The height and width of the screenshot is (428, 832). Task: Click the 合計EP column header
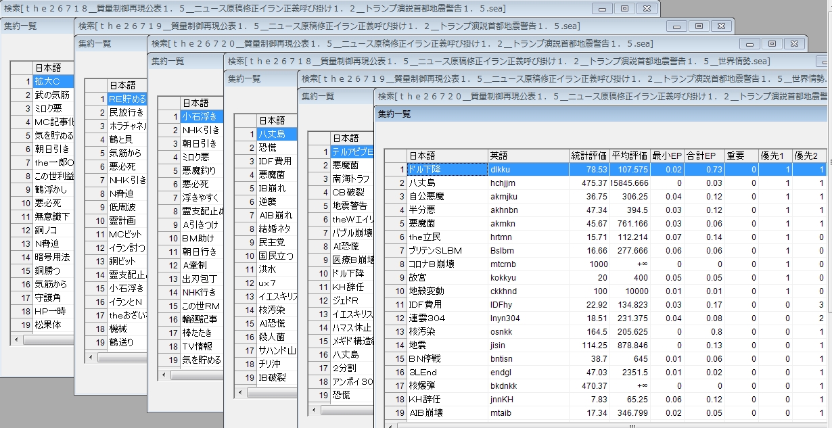click(x=704, y=156)
